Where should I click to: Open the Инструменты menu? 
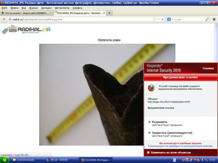[62, 8]
